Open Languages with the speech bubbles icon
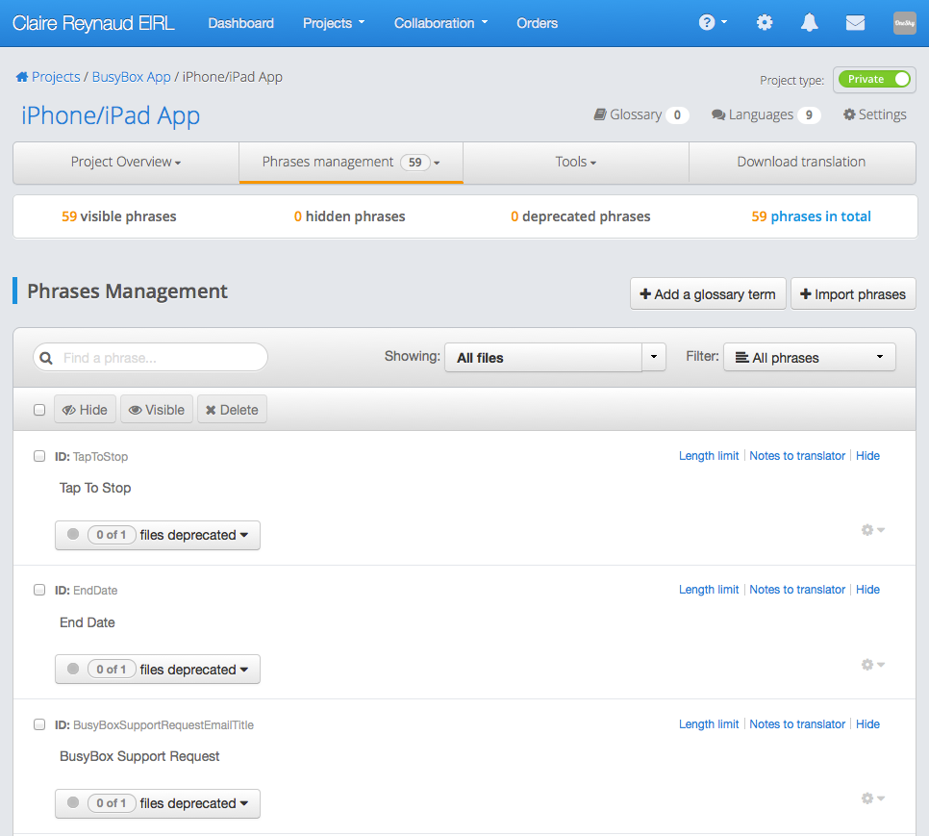Image resolution: width=929 pixels, height=836 pixels. coord(766,114)
